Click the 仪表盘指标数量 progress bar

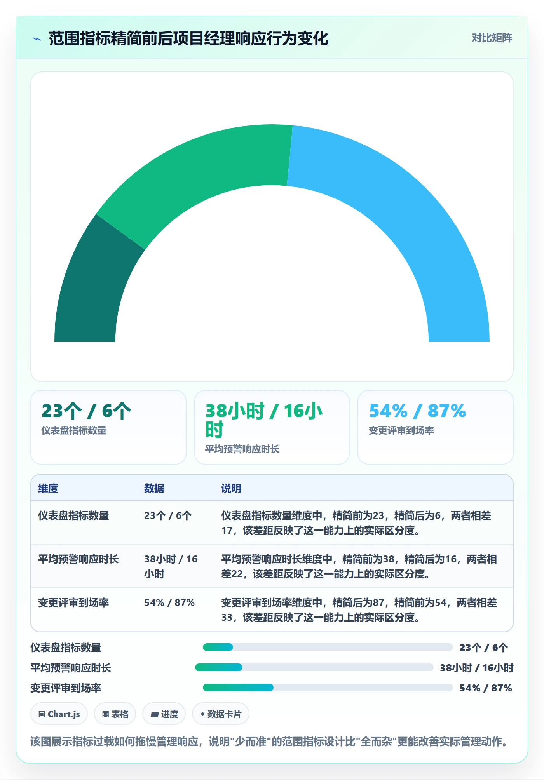point(328,647)
